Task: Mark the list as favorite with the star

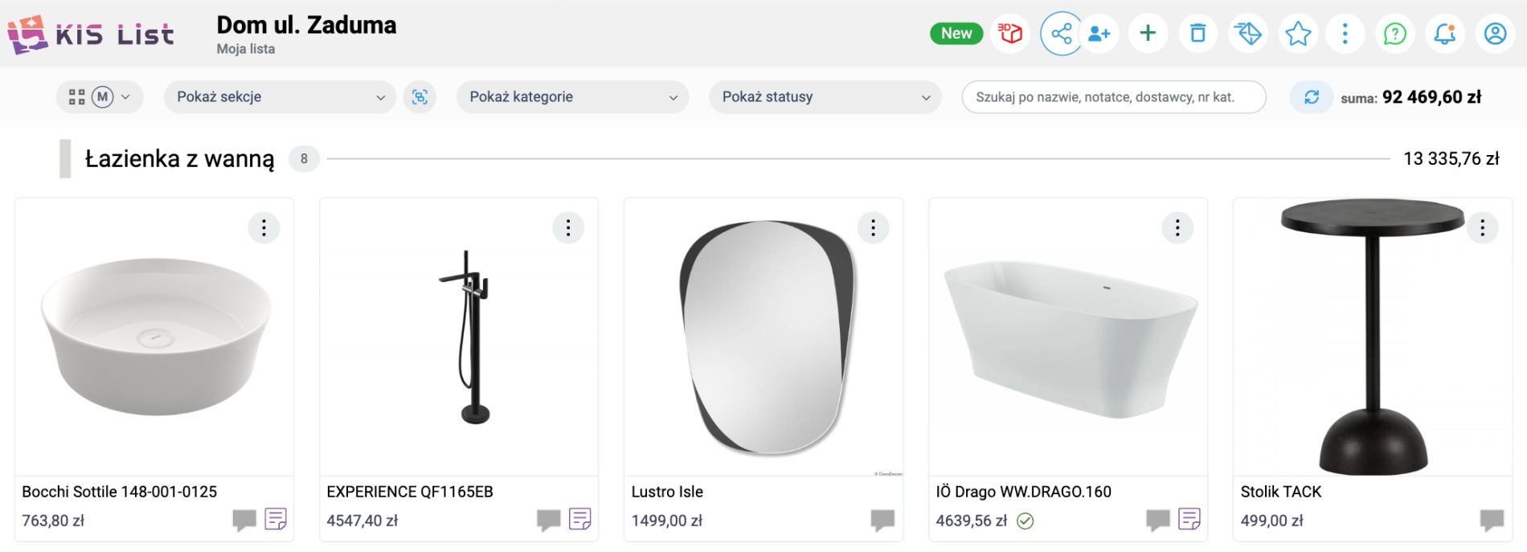Action: tap(1298, 33)
